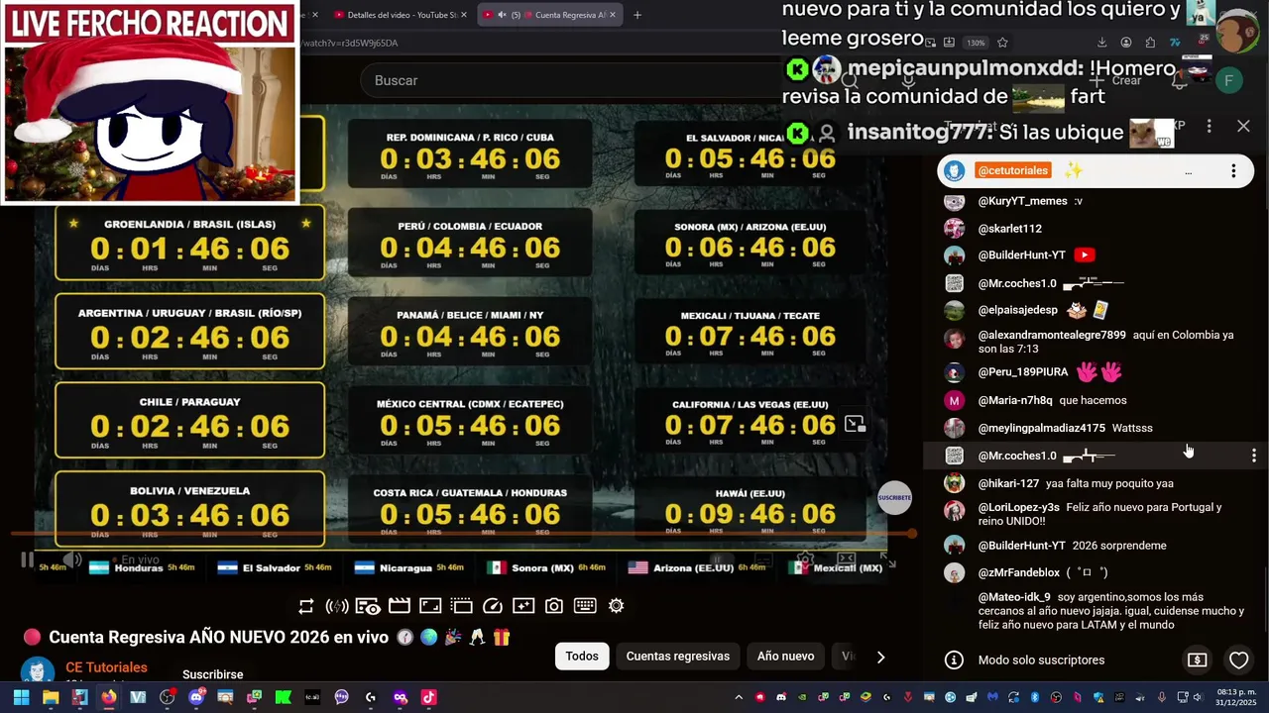
Task: Open Windows Start menu
Action: [x=21, y=697]
